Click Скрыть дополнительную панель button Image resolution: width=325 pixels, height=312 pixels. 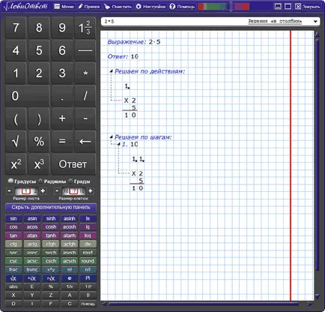click(51, 207)
